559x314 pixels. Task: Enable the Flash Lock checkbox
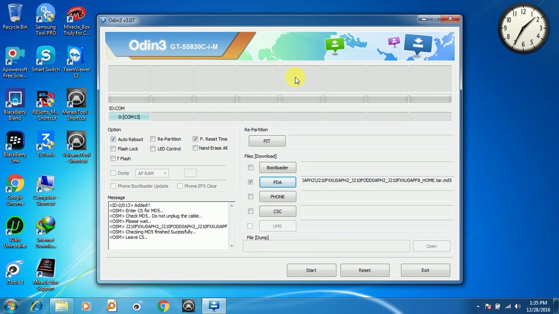(x=113, y=149)
